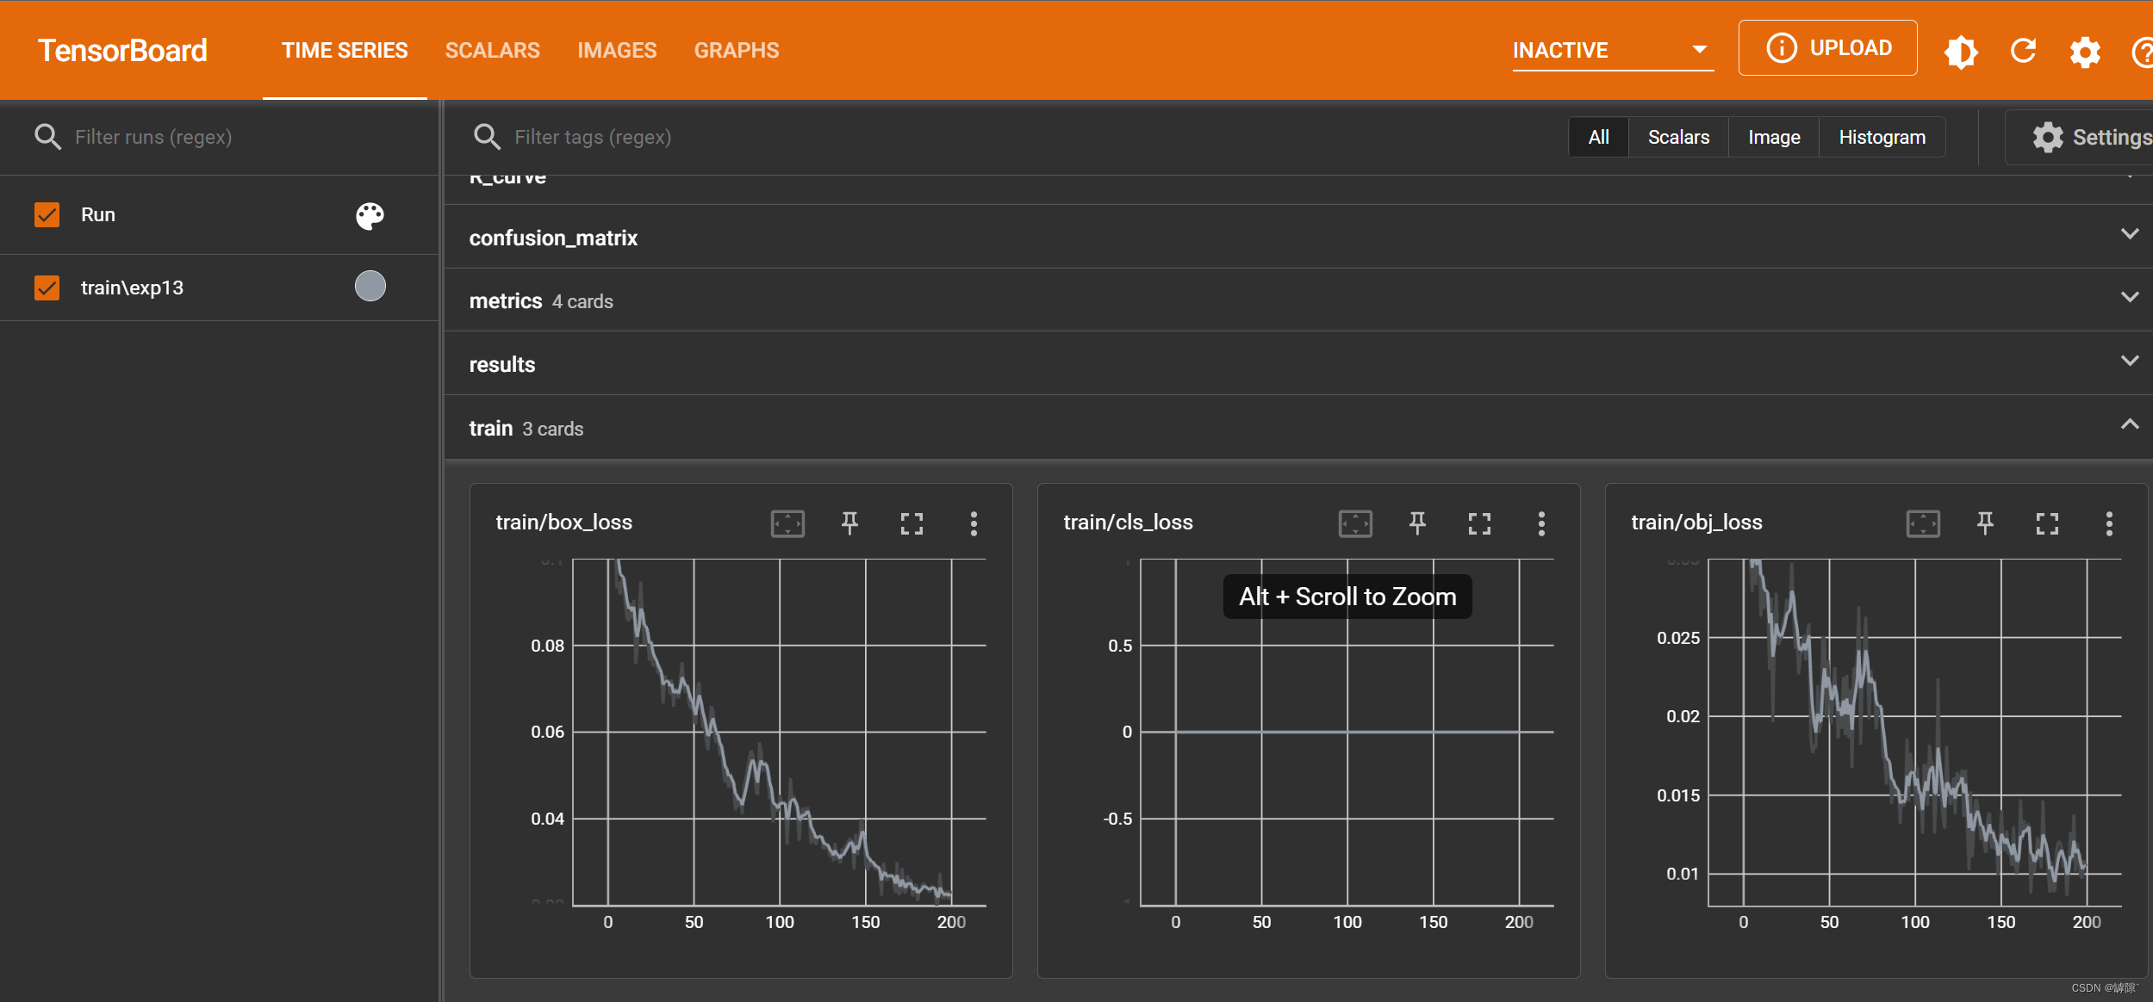Uncheck the Run select-all checkbox
The image size is (2153, 1002).
(47, 214)
